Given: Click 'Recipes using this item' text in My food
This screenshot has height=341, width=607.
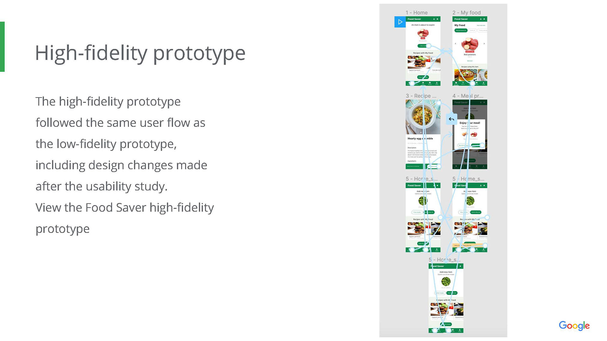Looking at the screenshot, I should pos(470,67).
